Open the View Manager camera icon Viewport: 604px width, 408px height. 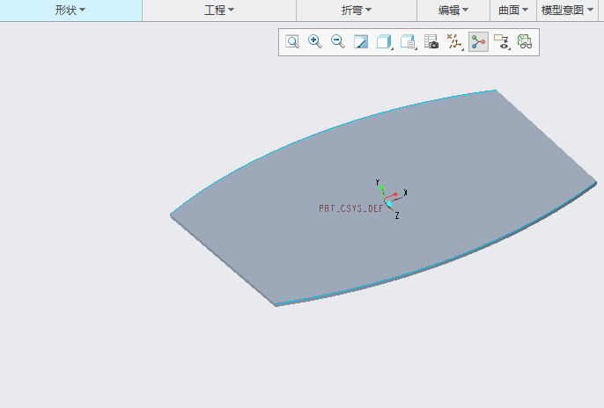click(431, 41)
